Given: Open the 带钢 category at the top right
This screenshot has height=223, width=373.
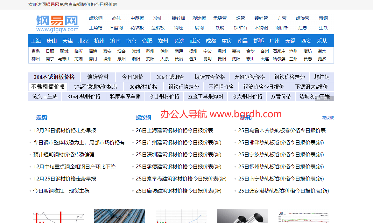Looking at the screenshot, I should click(323, 18).
